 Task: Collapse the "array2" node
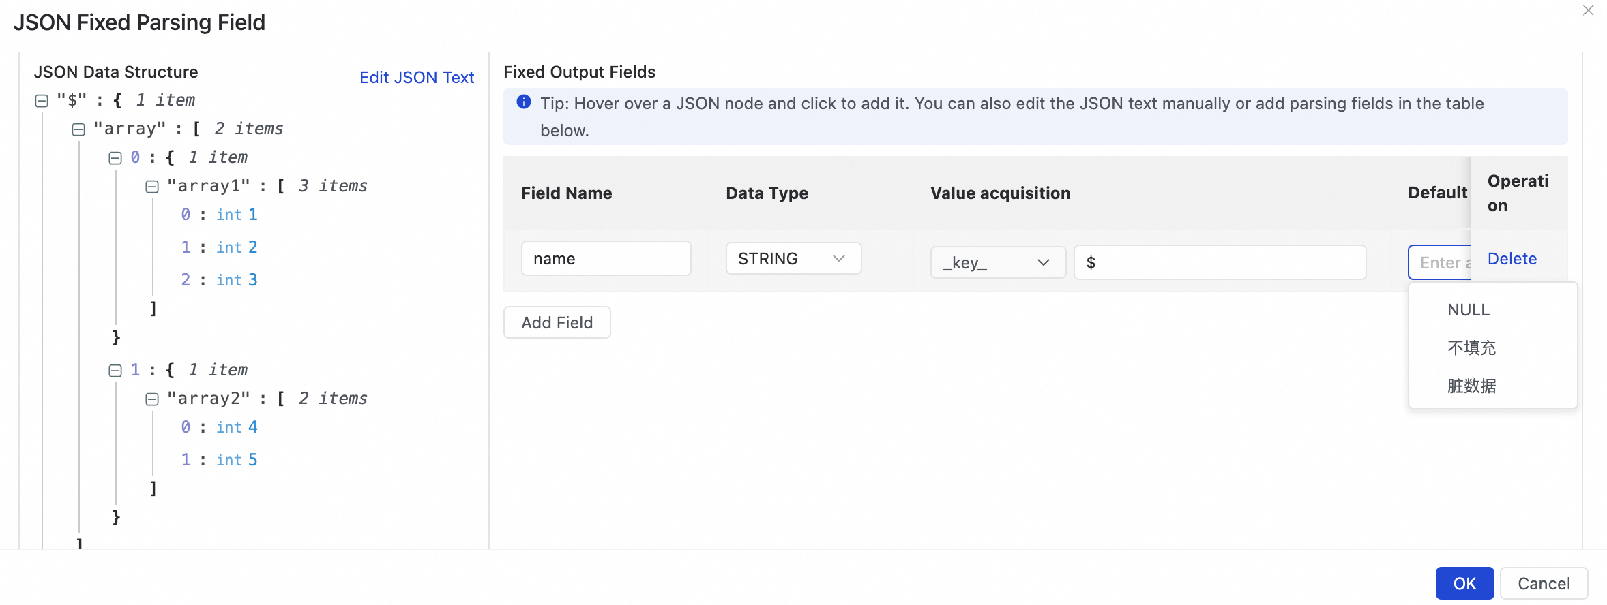click(152, 399)
